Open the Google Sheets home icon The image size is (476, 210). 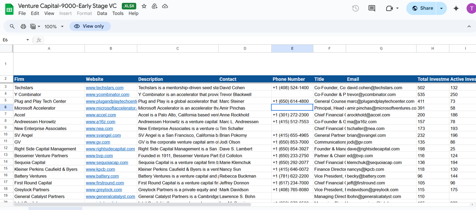point(9,10)
